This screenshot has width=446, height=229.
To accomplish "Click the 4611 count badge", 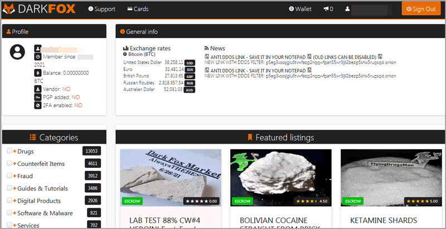I will coord(93,163).
